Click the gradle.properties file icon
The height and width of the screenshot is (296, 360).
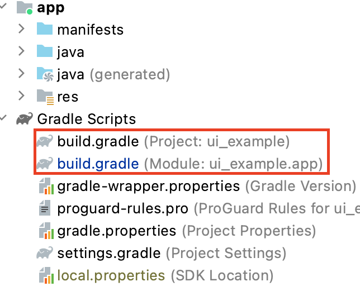pos(45,231)
